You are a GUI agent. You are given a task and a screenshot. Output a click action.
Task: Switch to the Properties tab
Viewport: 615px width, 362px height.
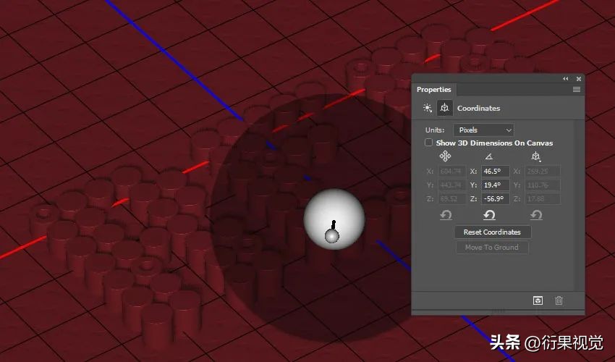(434, 90)
